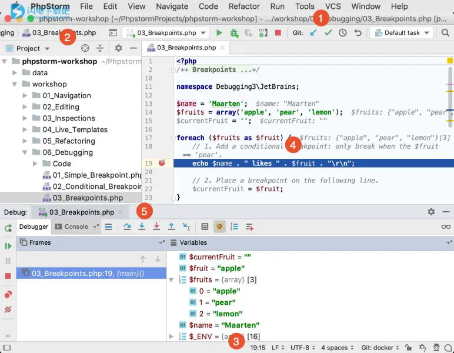Toggle the breakpoint on line 19

tap(162, 164)
